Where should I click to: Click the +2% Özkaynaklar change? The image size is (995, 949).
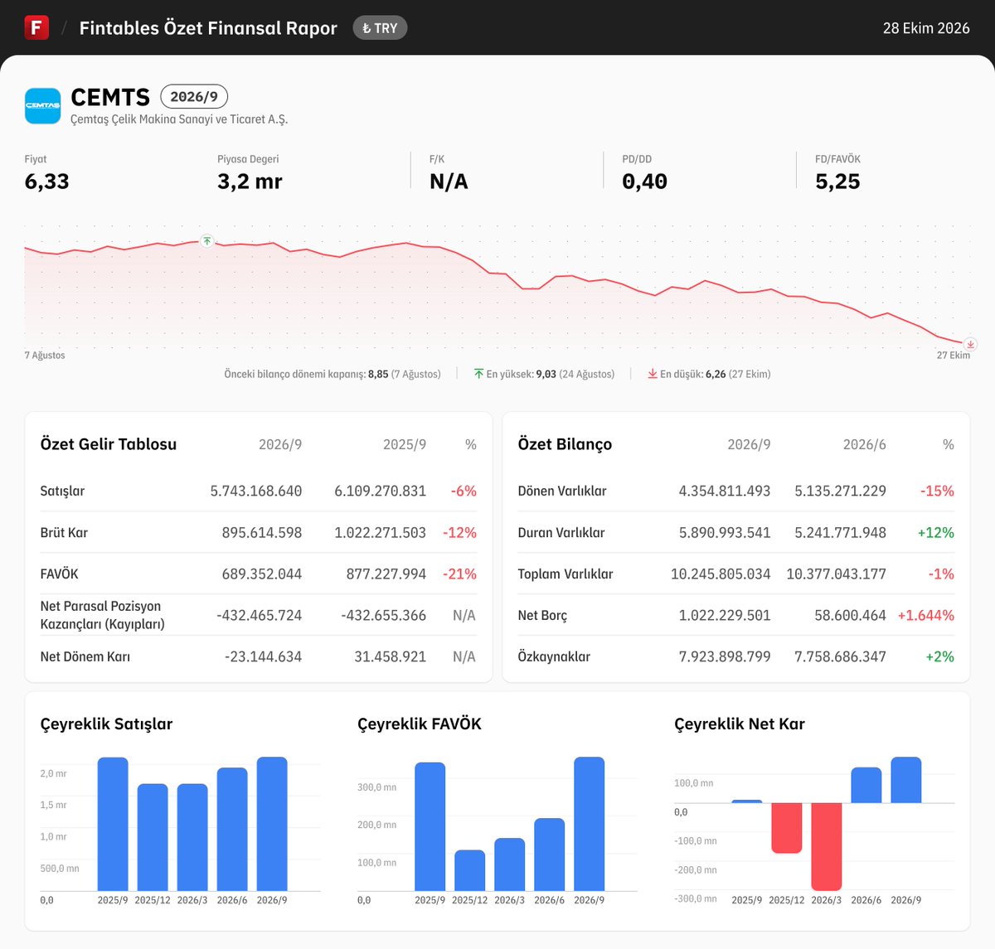click(x=940, y=656)
